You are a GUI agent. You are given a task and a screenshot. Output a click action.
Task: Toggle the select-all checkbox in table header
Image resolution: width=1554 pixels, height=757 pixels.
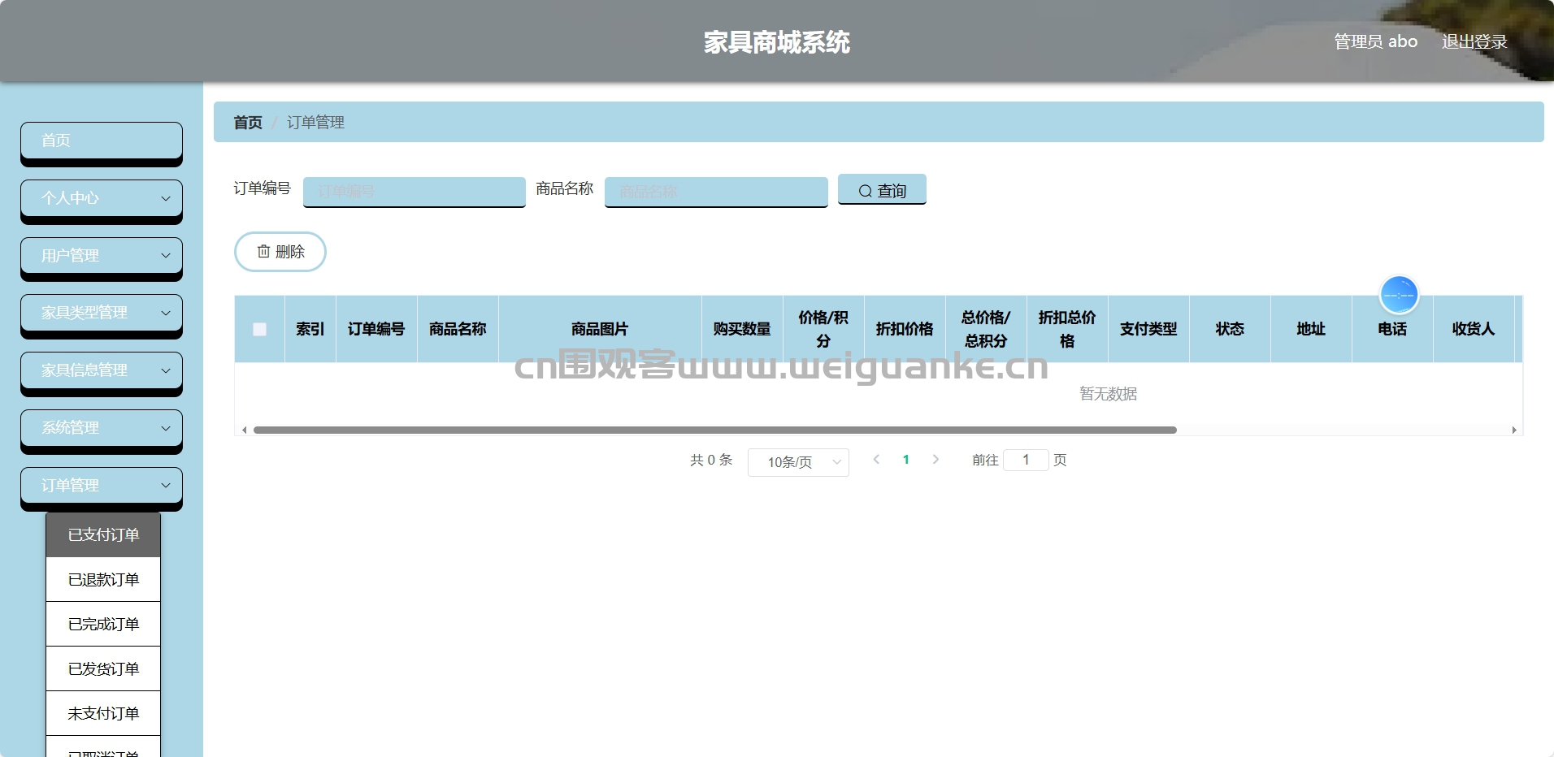tap(259, 329)
